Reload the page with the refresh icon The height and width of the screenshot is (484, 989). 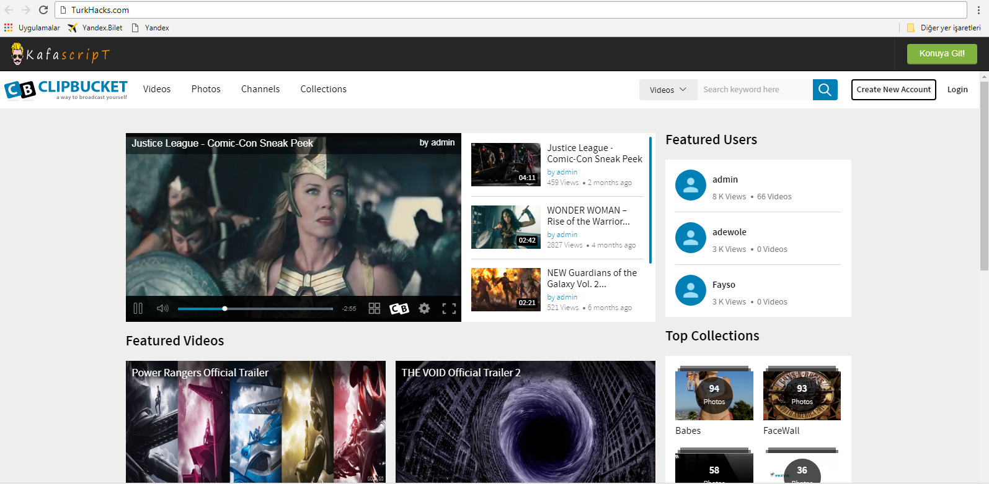(43, 10)
